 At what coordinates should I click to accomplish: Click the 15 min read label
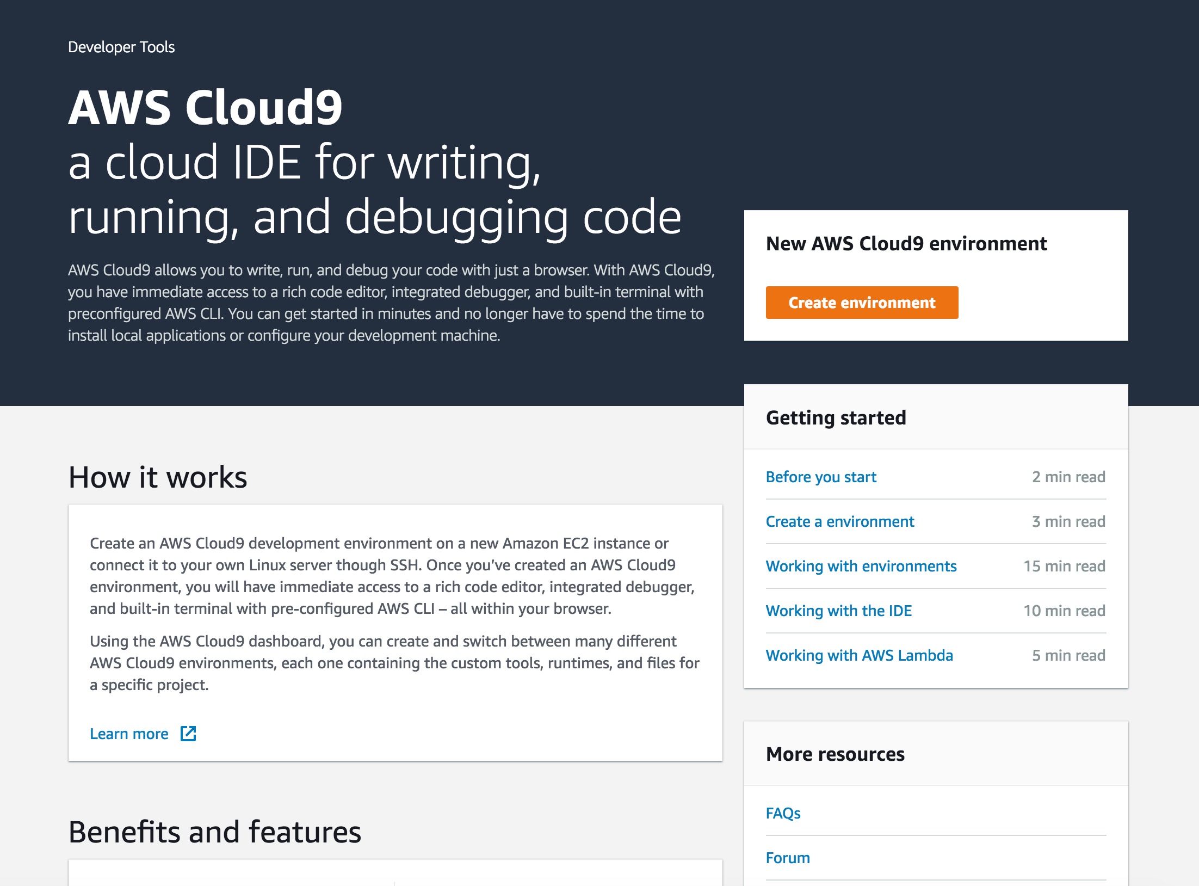pyautogui.click(x=1065, y=566)
